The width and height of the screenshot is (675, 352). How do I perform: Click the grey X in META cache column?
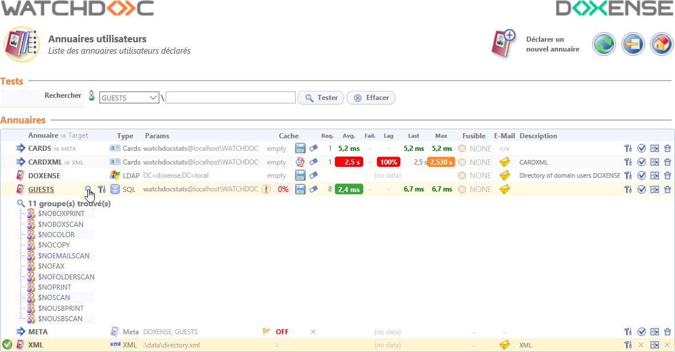[313, 332]
